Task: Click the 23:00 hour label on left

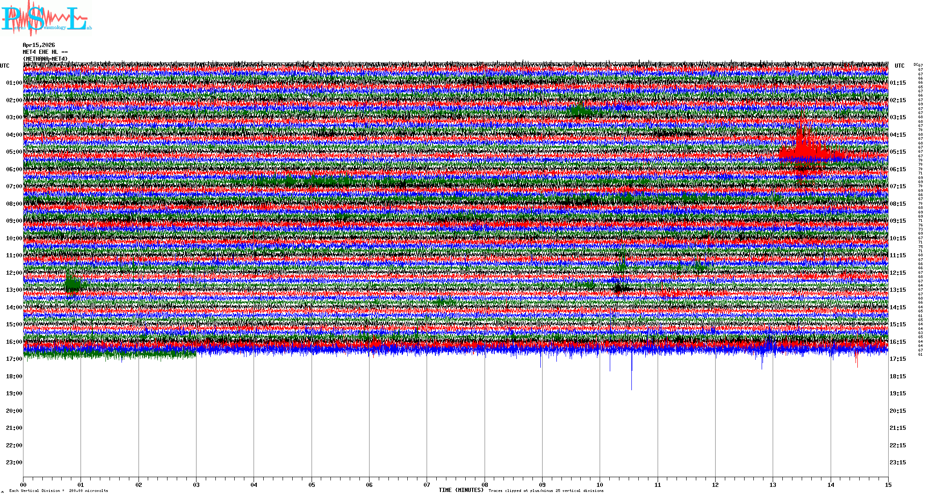Action: point(14,462)
